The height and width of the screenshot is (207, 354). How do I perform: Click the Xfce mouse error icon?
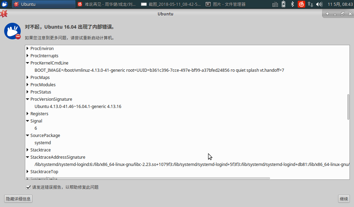(12, 31)
